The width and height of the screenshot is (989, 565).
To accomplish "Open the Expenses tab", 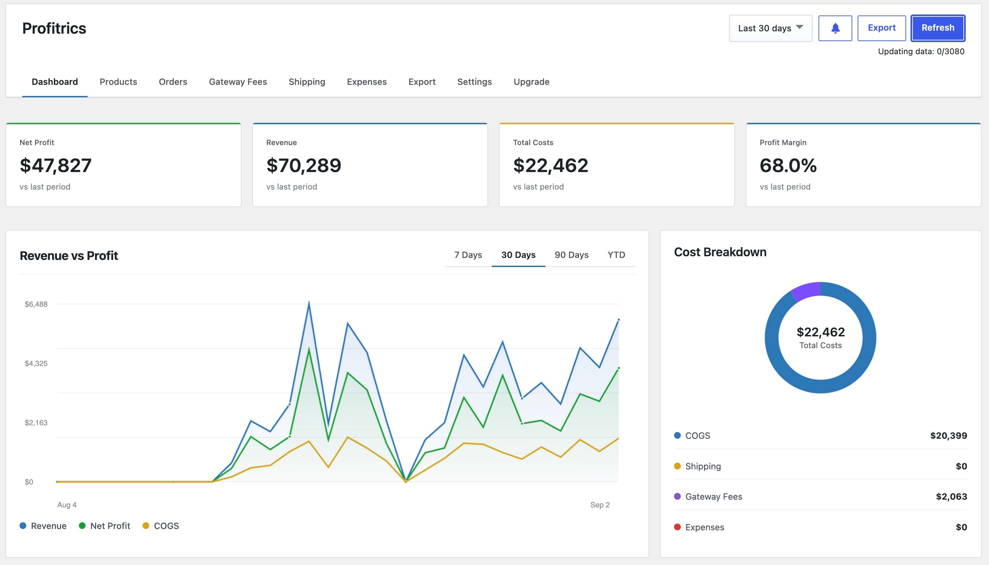I will [367, 82].
